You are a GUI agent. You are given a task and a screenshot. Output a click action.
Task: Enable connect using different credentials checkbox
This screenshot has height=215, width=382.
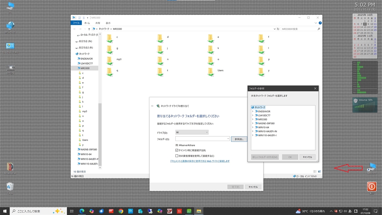pyautogui.click(x=177, y=156)
